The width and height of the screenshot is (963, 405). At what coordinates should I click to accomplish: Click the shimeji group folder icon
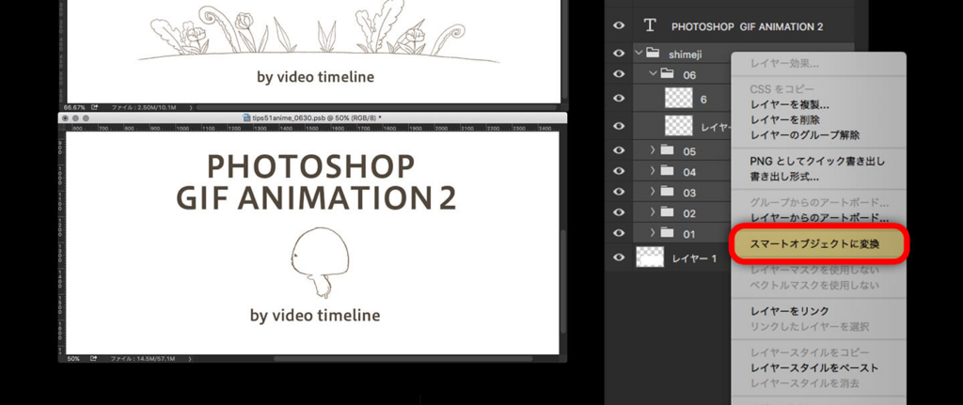click(x=653, y=54)
